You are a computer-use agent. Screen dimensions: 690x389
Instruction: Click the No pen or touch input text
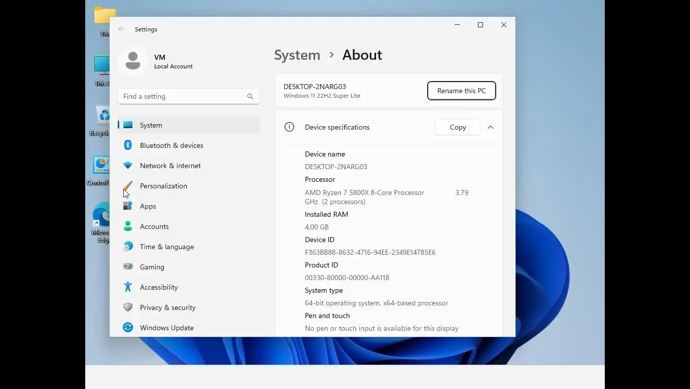point(382,328)
